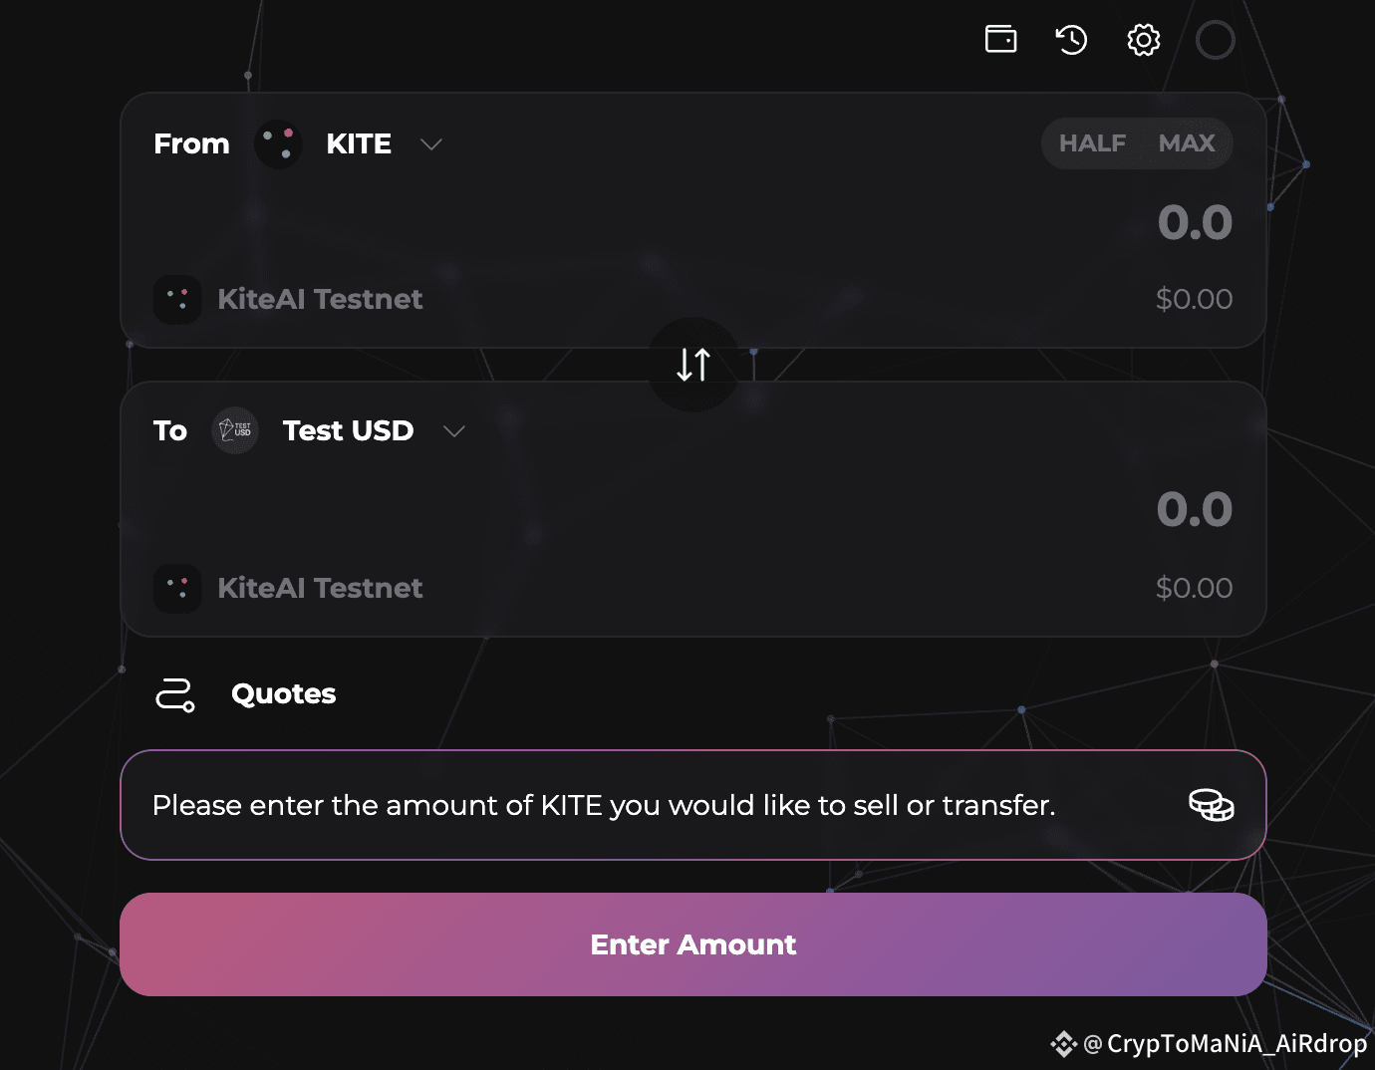Screen dimensions: 1375x1070
Task: Click the Quotes route icon
Action: click(175, 694)
